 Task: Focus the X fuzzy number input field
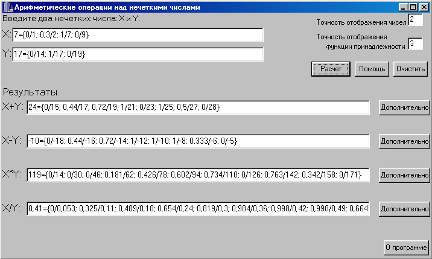tap(138, 35)
